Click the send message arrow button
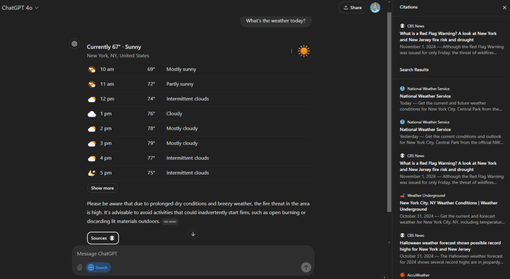The width and height of the screenshot is (510, 279). tap(306, 268)
